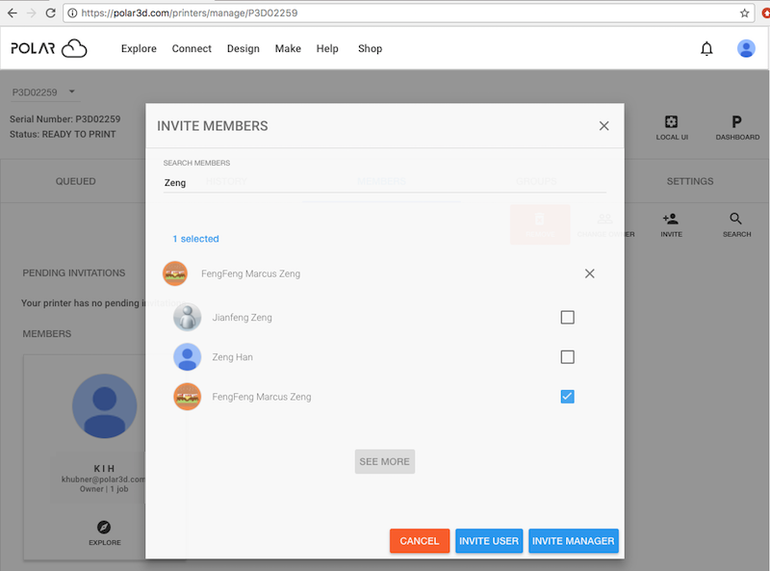Reload the page with the refresh icon
The height and width of the screenshot is (571, 770).
pyautogui.click(x=50, y=13)
